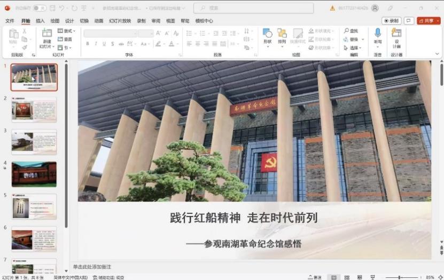Switch to the Slide Show (幻灯片放映) tab
Screen dimensions: 444x280
(x=120, y=21)
